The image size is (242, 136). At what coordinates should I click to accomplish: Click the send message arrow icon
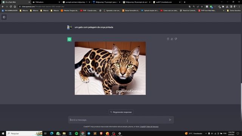point(170,120)
